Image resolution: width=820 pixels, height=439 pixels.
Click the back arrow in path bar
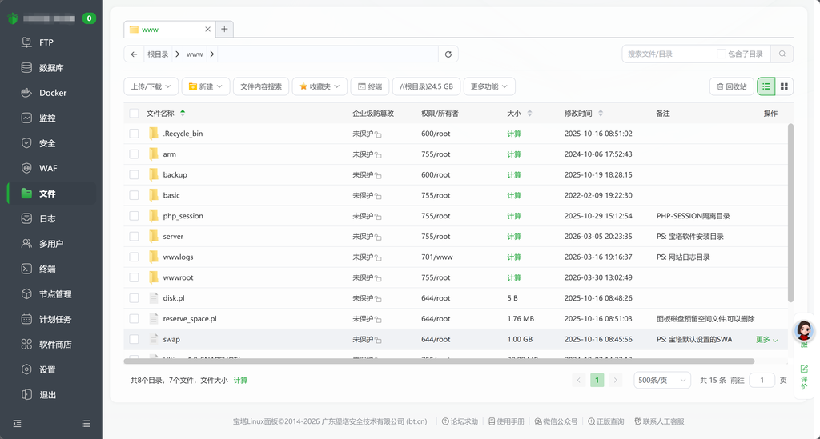pyautogui.click(x=134, y=54)
